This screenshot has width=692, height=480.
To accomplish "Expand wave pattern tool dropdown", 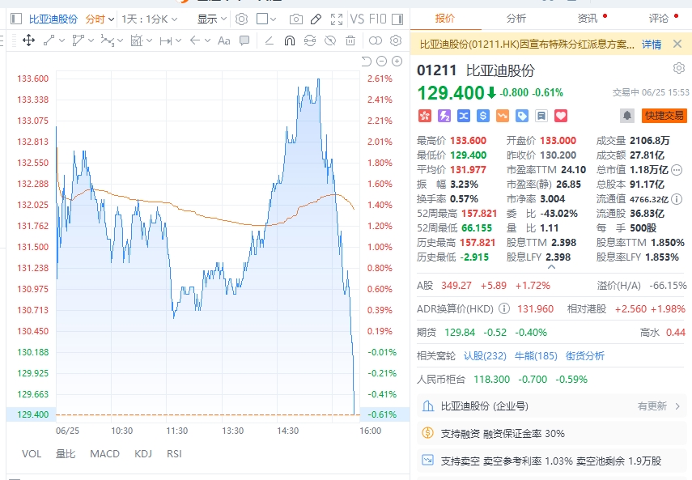I will tap(120, 40).
